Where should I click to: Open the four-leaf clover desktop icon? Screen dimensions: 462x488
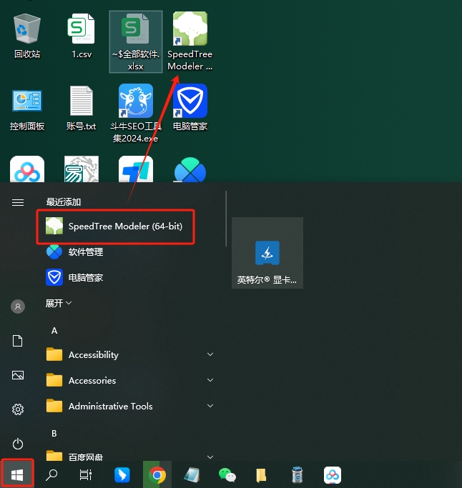coord(190,169)
